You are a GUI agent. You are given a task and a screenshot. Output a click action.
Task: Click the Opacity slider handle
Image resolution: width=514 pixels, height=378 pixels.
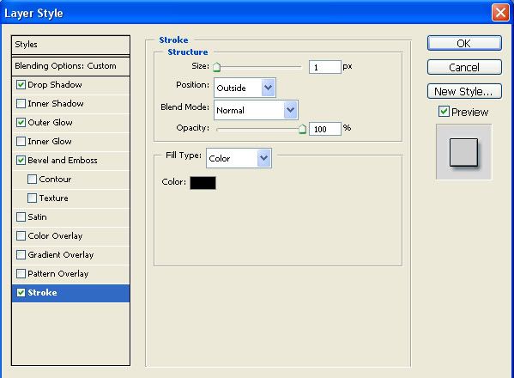click(302, 129)
